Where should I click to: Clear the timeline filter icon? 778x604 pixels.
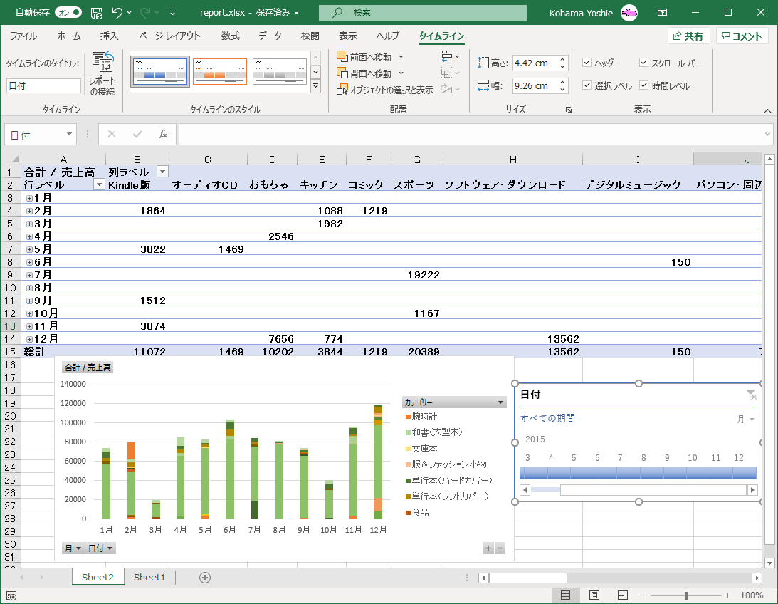tap(751, 395)
